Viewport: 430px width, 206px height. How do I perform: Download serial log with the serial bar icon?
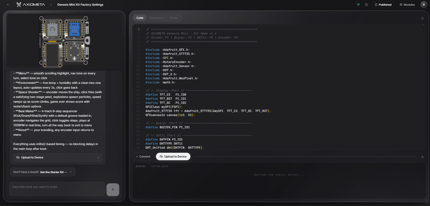click(x=422, y=157)
